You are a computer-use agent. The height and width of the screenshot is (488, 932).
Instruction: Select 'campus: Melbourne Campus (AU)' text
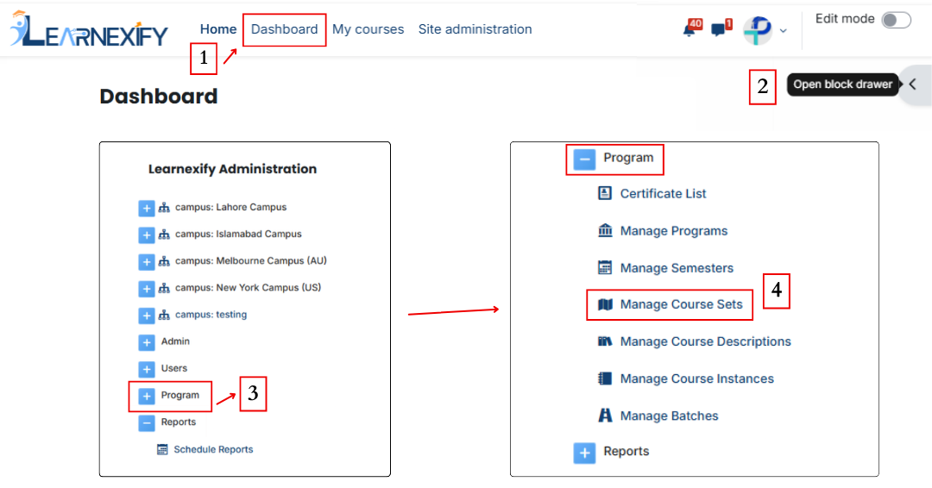[x=251, y=260]
